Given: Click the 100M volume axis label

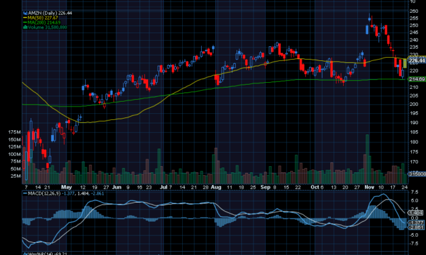Looking at the screenshot, I should pos(14,154).
